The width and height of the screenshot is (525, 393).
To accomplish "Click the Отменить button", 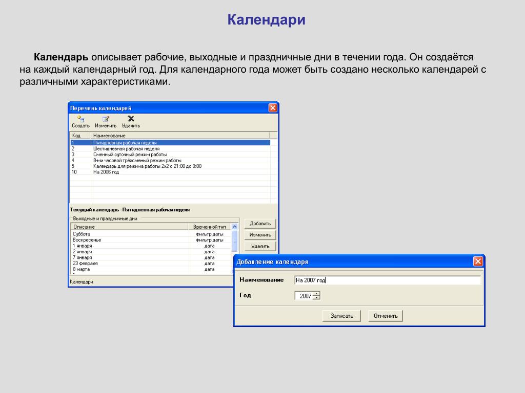I will (386, 316).
